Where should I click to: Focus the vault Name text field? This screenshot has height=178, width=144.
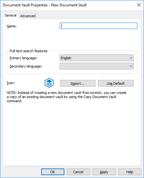(98, 26)
